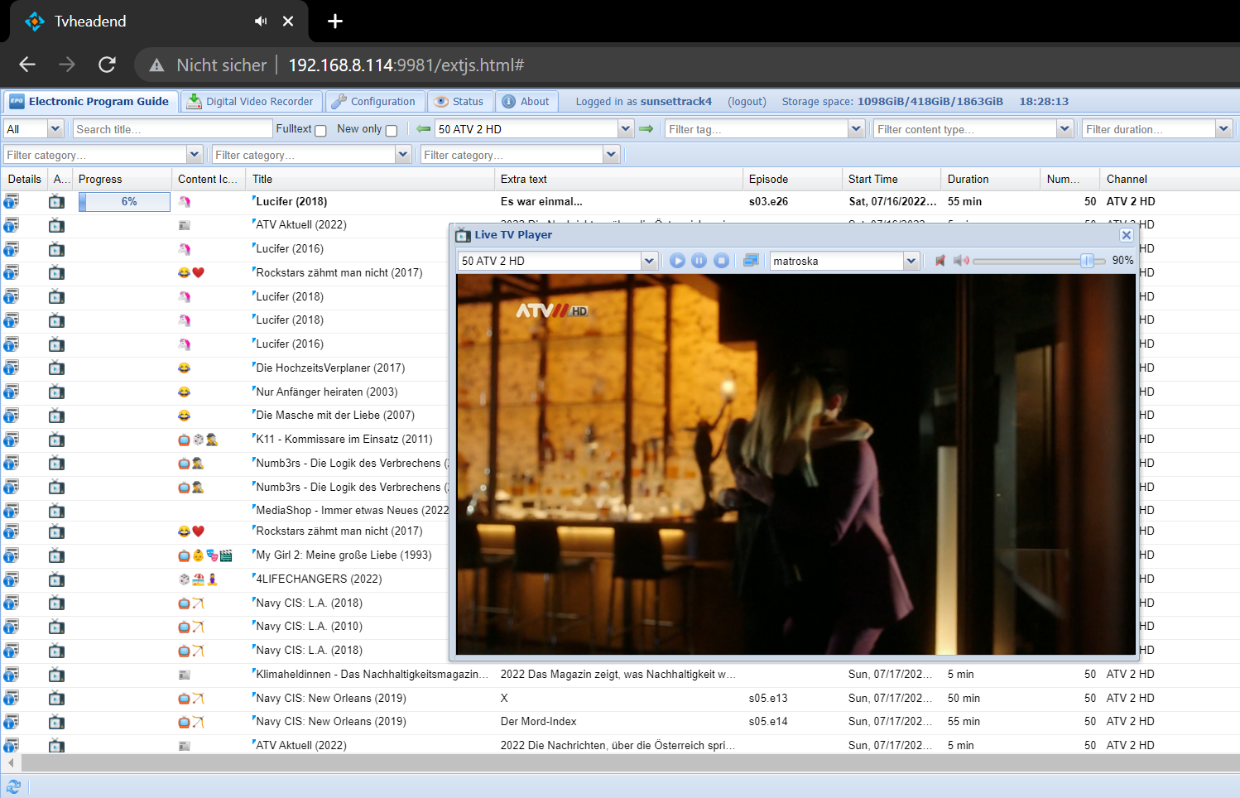Open details icon for Die HochzeitsVerplaner (2017)

pyautogui.click(x=12, y=368)
